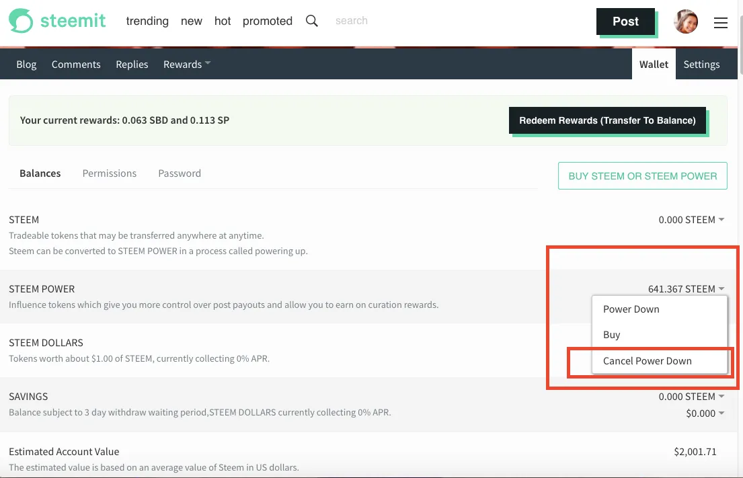Screen dimensions: 743x478
Task: Click Redeem Rewards (Transfer To Balance)
Action: pyautogui.click(x=607, y=120)
